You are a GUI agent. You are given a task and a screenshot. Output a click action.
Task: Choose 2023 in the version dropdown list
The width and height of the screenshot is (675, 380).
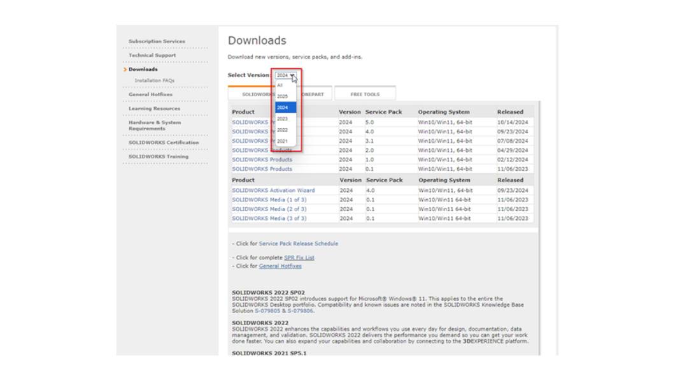285,119
